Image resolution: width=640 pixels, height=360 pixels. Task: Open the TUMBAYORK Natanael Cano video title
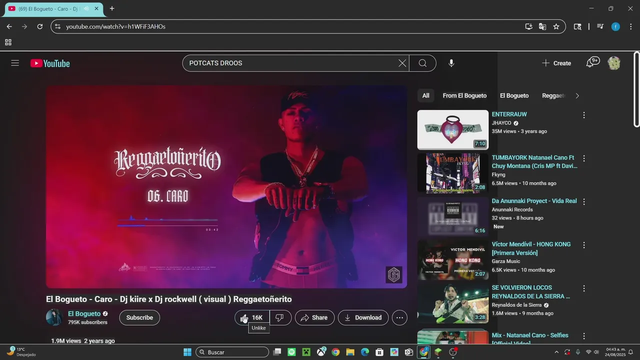click(534, 161)
